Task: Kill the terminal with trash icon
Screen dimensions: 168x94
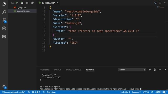Action: (155, 70)
